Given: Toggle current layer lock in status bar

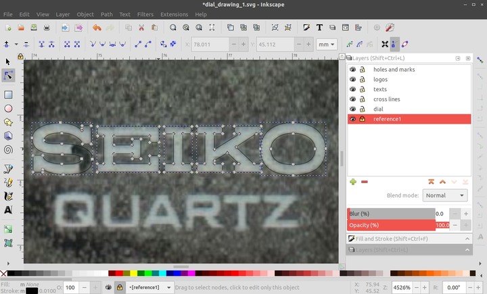Looking at the screenshot, I should click(x=120, y=287).
